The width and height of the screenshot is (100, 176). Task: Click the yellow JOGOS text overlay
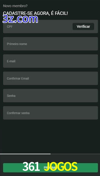tap(61, 167)
